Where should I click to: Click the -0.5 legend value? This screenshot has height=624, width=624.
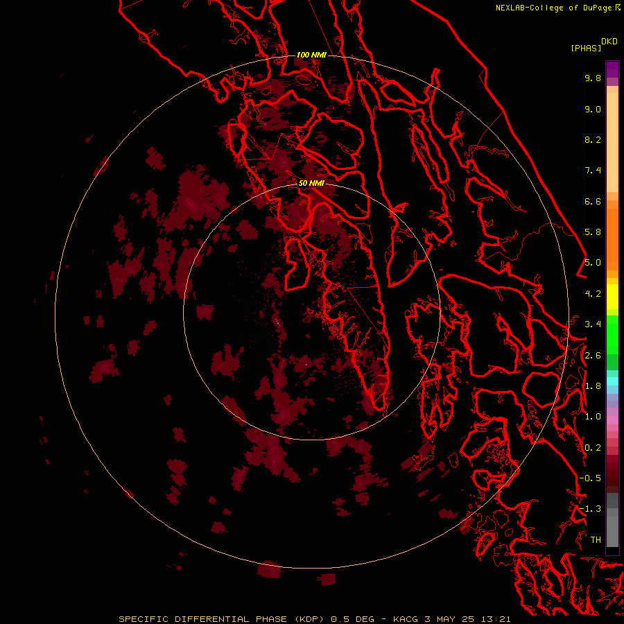tap(590, 478)
